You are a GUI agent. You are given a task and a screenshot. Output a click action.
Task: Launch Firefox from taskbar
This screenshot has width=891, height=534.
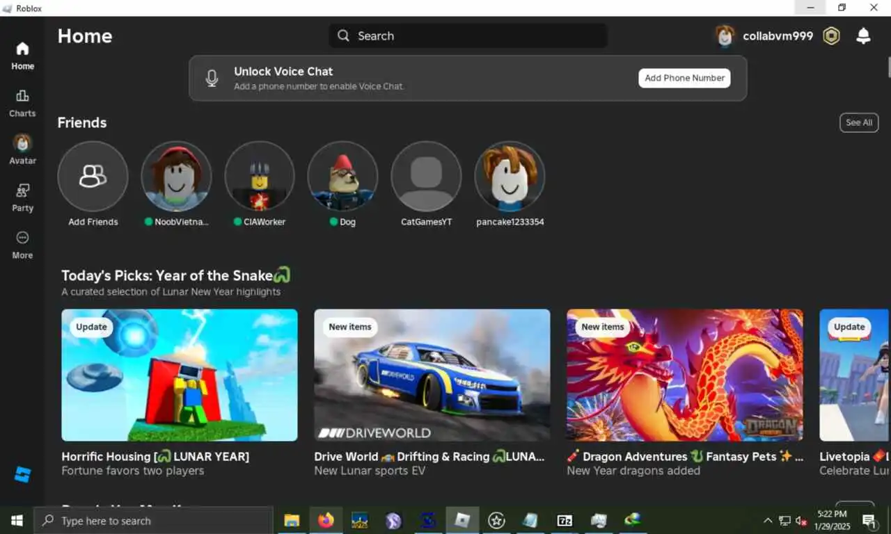point(326,520)
